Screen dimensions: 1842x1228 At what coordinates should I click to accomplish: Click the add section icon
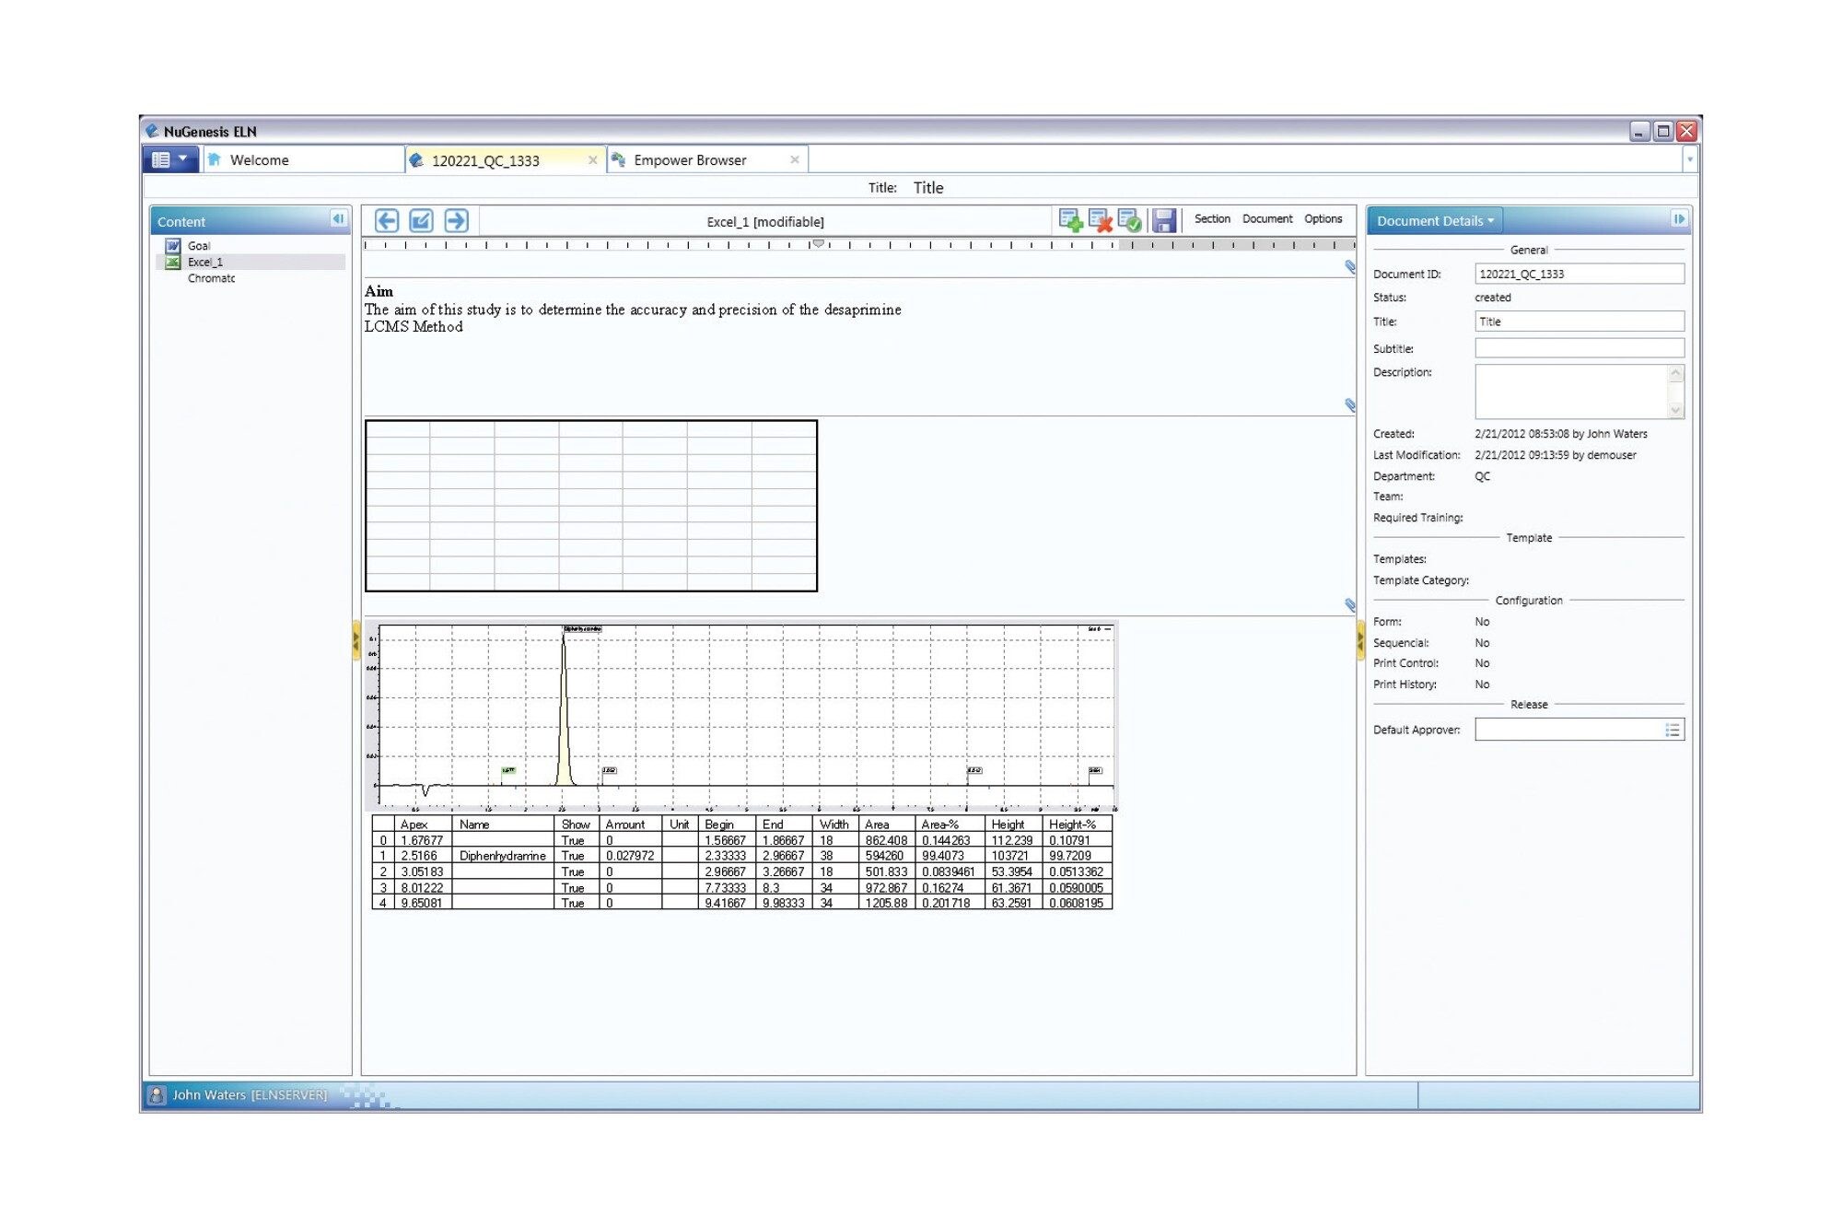1070,220
